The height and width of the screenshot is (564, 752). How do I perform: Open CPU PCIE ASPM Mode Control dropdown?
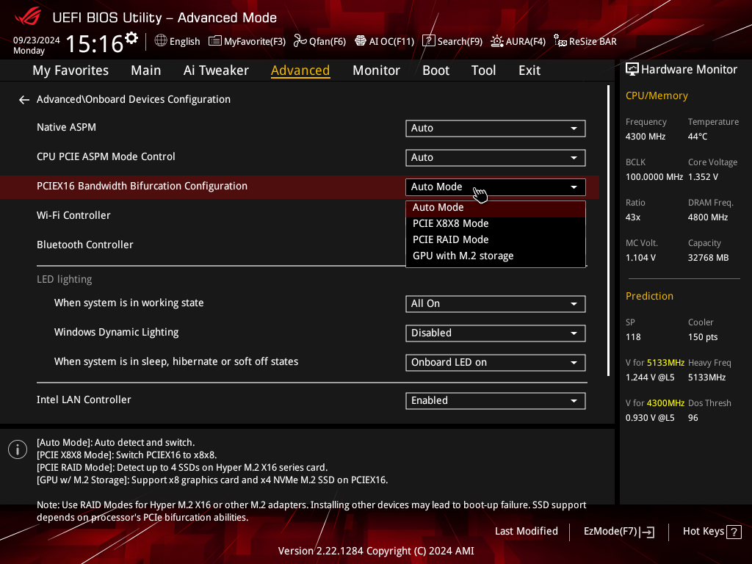tap(496, 158)
